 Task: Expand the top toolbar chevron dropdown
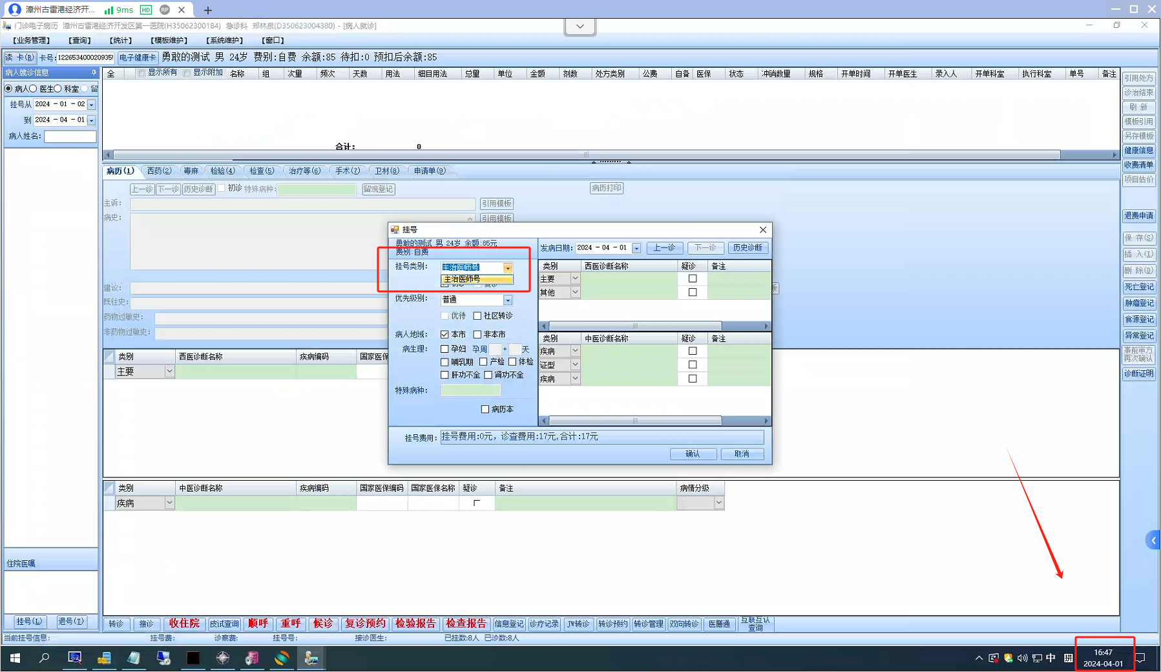[x=580, y=26]
